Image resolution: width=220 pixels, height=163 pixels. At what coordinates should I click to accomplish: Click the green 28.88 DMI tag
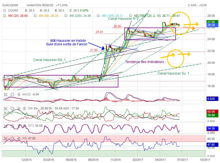(x=212, y=115)
